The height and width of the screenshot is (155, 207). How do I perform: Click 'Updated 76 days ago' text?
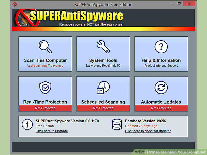(x=141, y=126)
